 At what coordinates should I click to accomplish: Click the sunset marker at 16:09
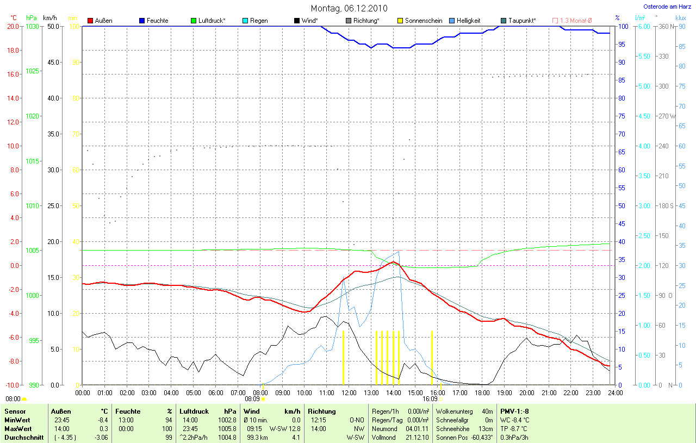[x=440, y=398]
